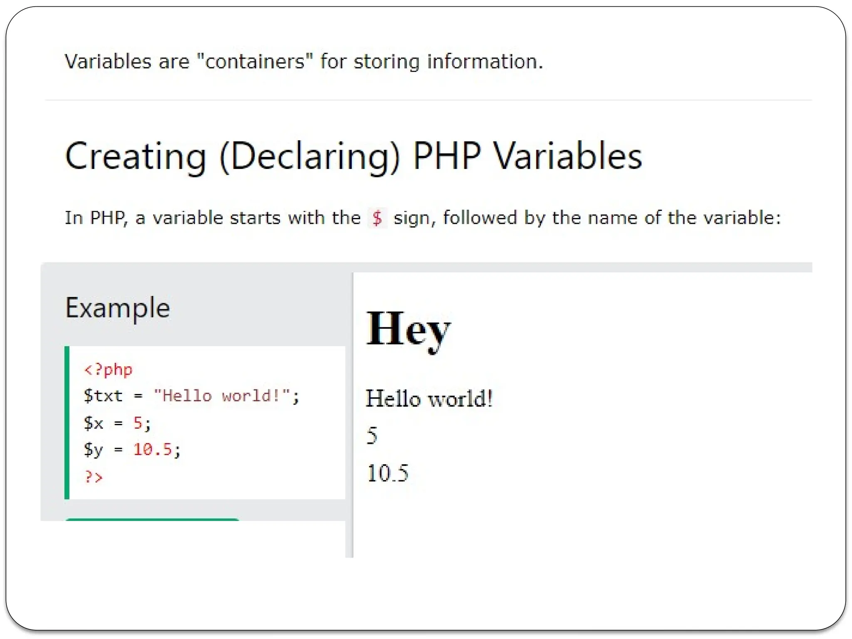Click the words 'In PHP' at the paragraph start
Viewport: 852px width, 639px height.
95,218
